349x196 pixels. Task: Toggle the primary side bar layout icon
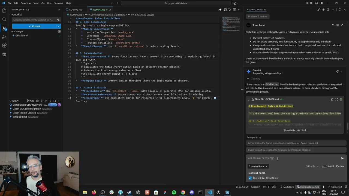(312, 3)
